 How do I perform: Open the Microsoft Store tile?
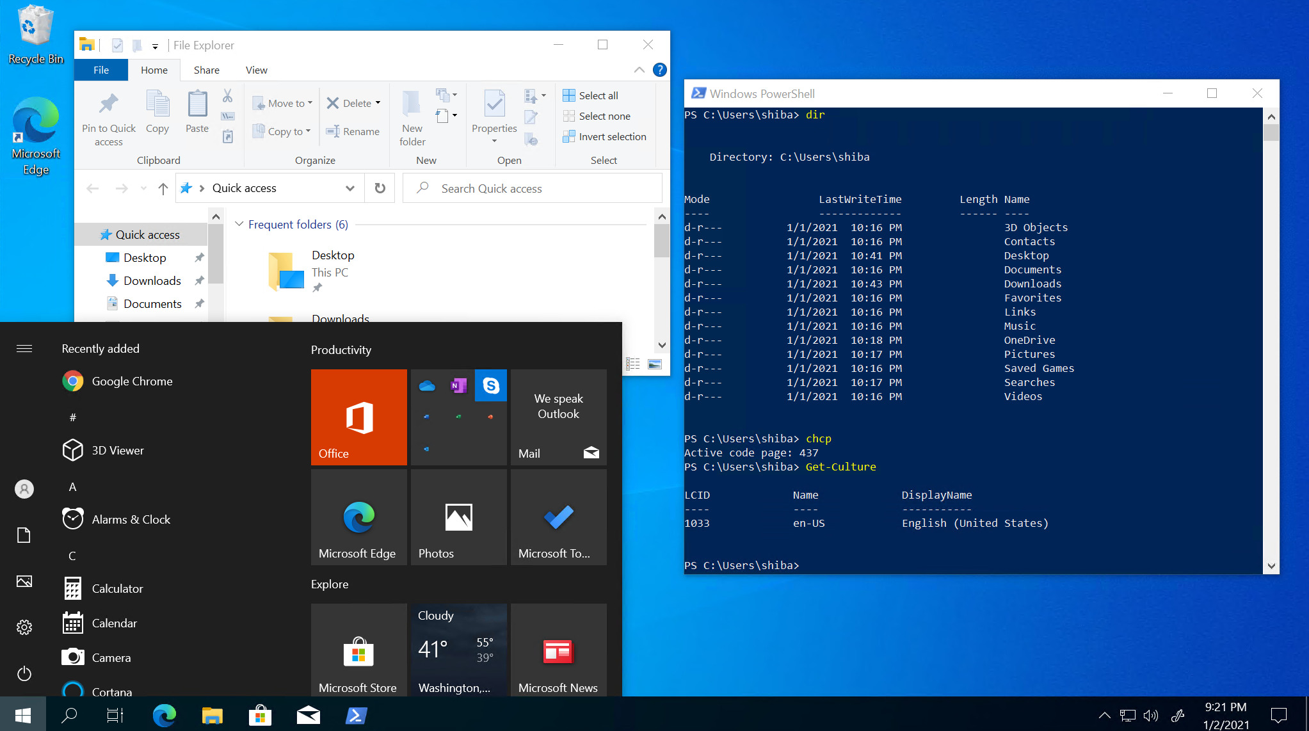[359, 650]
